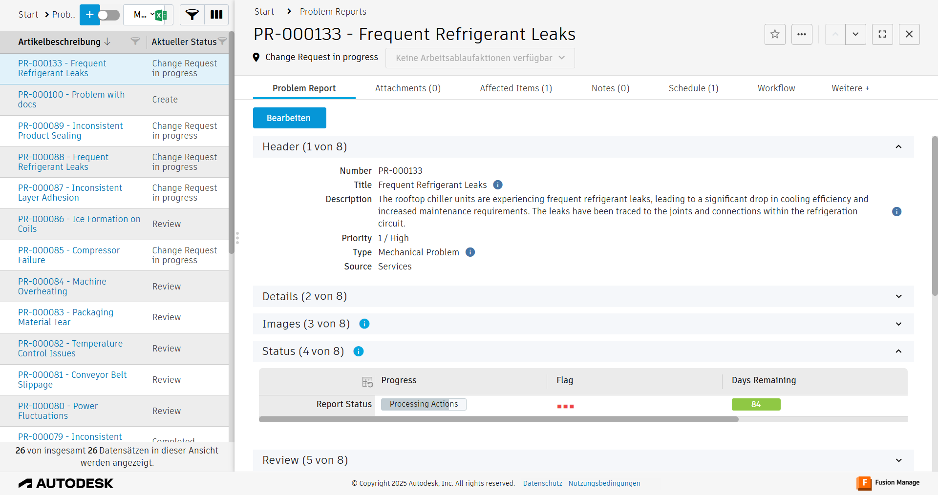938x495 pixels.
Task: Open the Schedule (1) tab
Action: point(693,88)
